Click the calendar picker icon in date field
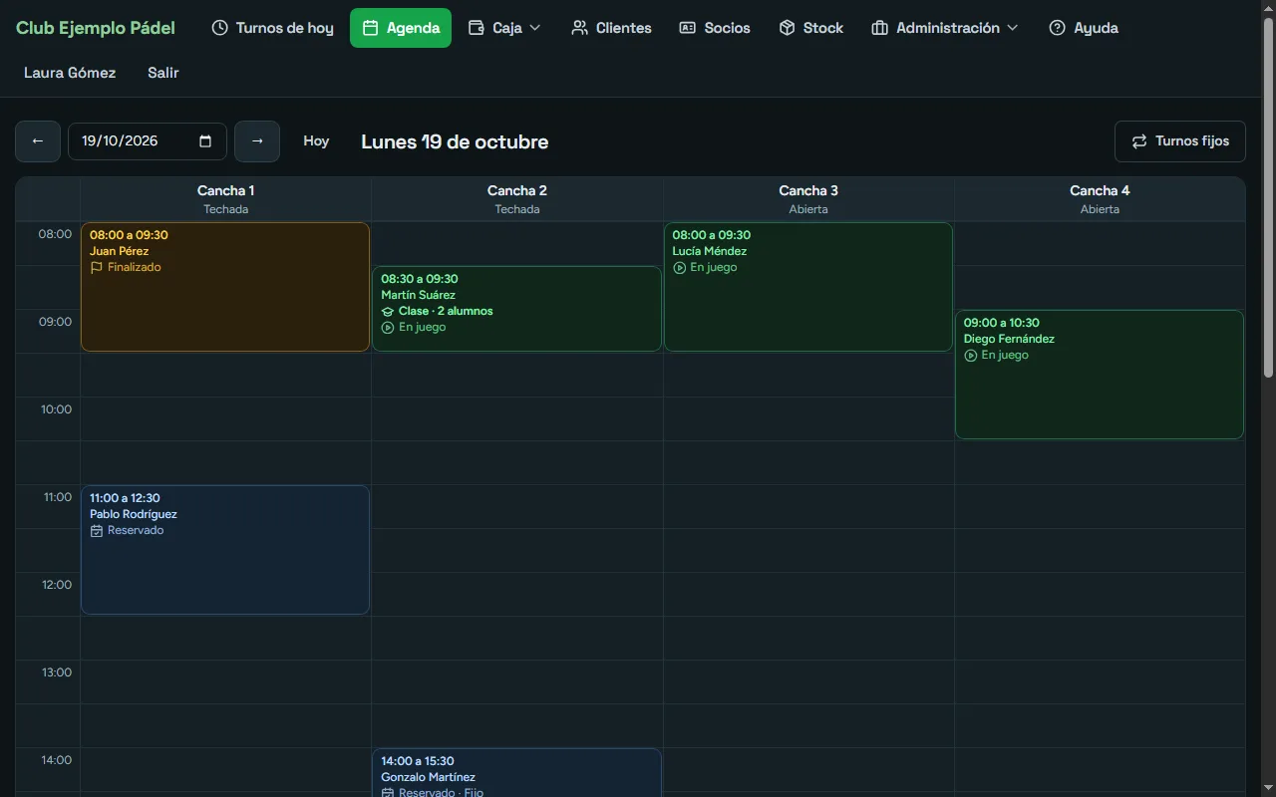 click(205, 141)
